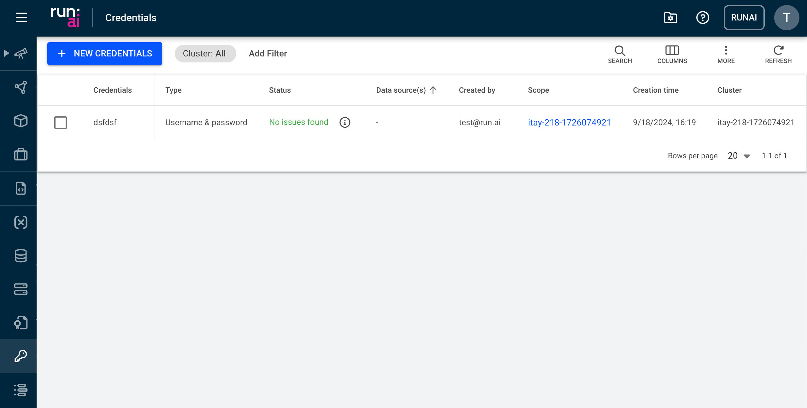The width and height of the screenshot is (807, 408).
Task: Sort by the Data source(s) column header
Action: click(401, 90)
